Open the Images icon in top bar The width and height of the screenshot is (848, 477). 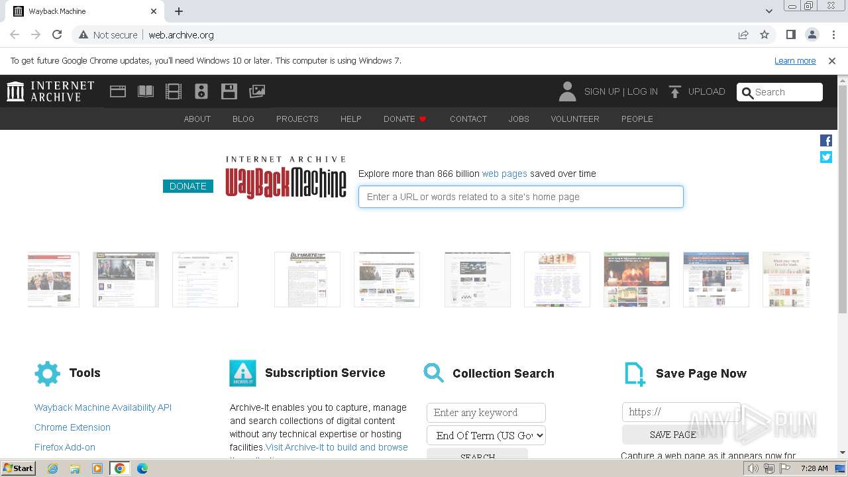pos(257,91)
